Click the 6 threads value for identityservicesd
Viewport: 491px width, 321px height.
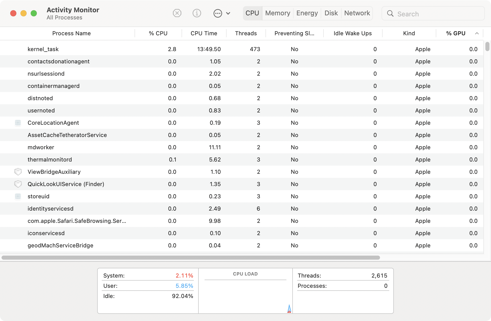(x=258, y=209)
